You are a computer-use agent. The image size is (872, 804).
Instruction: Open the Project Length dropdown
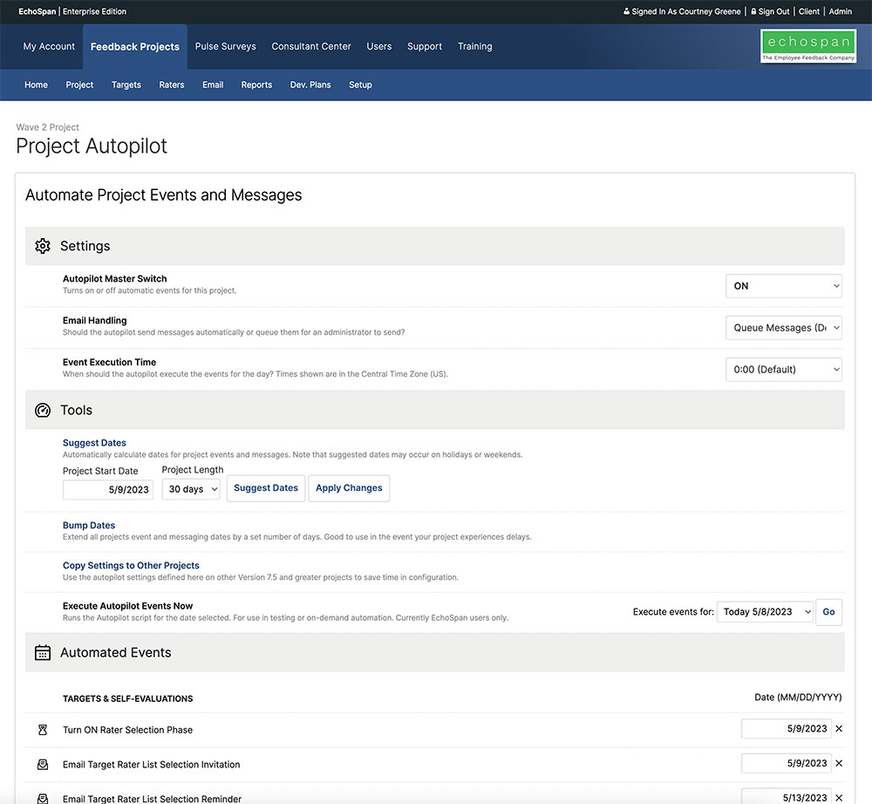tap(191, 489)
